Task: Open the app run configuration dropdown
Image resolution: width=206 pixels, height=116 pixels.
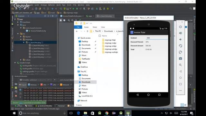Action: 67,9
